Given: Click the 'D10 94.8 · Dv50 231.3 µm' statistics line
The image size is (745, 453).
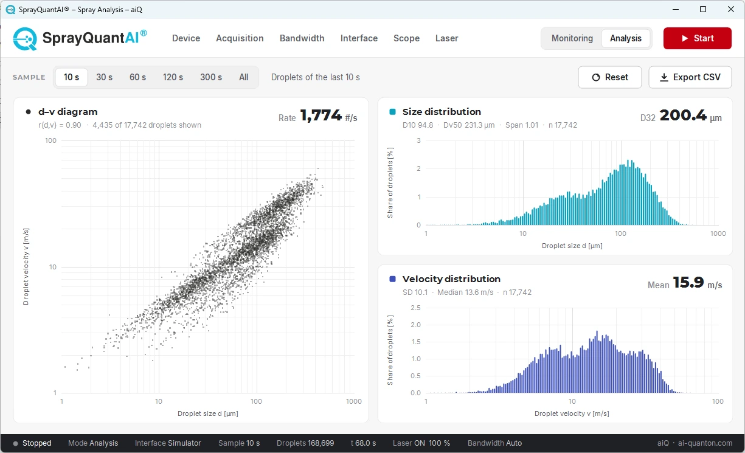Looking at the screenshot, I should [490, 125].
